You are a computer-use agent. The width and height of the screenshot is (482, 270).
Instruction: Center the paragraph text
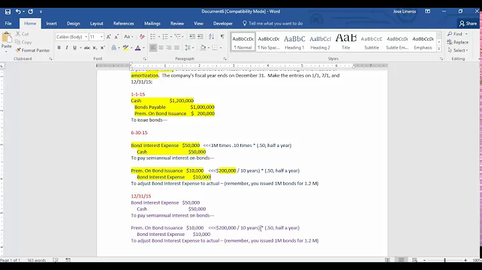pyautogui.click(x=161, y=48)
